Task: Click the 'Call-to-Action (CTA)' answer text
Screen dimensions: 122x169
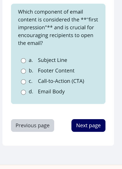Action: pos(61,81)
